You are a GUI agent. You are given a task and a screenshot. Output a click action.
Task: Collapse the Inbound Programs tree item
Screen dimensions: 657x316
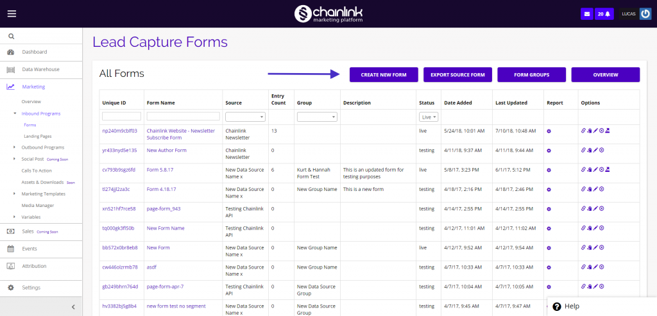pyautogui.click(x=15, y=113)
